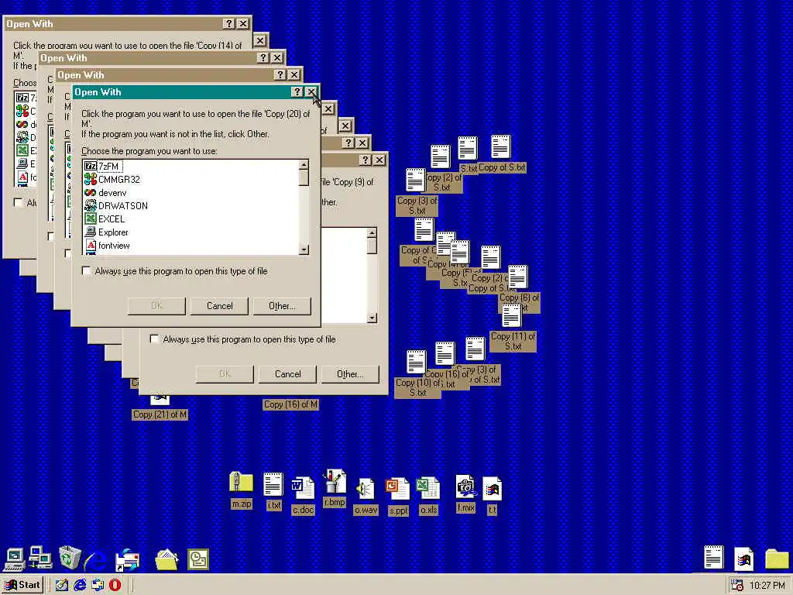Pick DRWATSON from the program list
This screenshot has height=595, width=793.
116,205
